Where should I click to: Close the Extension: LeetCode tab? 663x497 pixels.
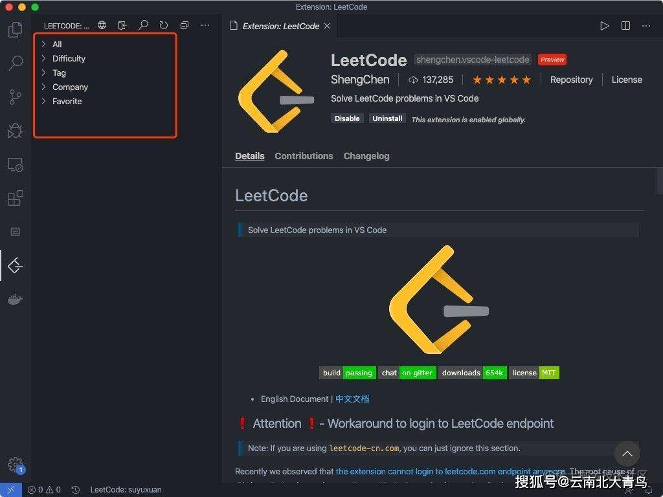pos(327,26)
